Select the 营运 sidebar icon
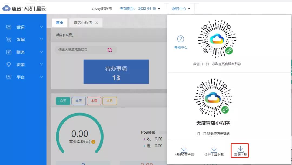Image resolution: width=292 pixels, height=165 pixels. pyautogui.click(x=9, y=27)
